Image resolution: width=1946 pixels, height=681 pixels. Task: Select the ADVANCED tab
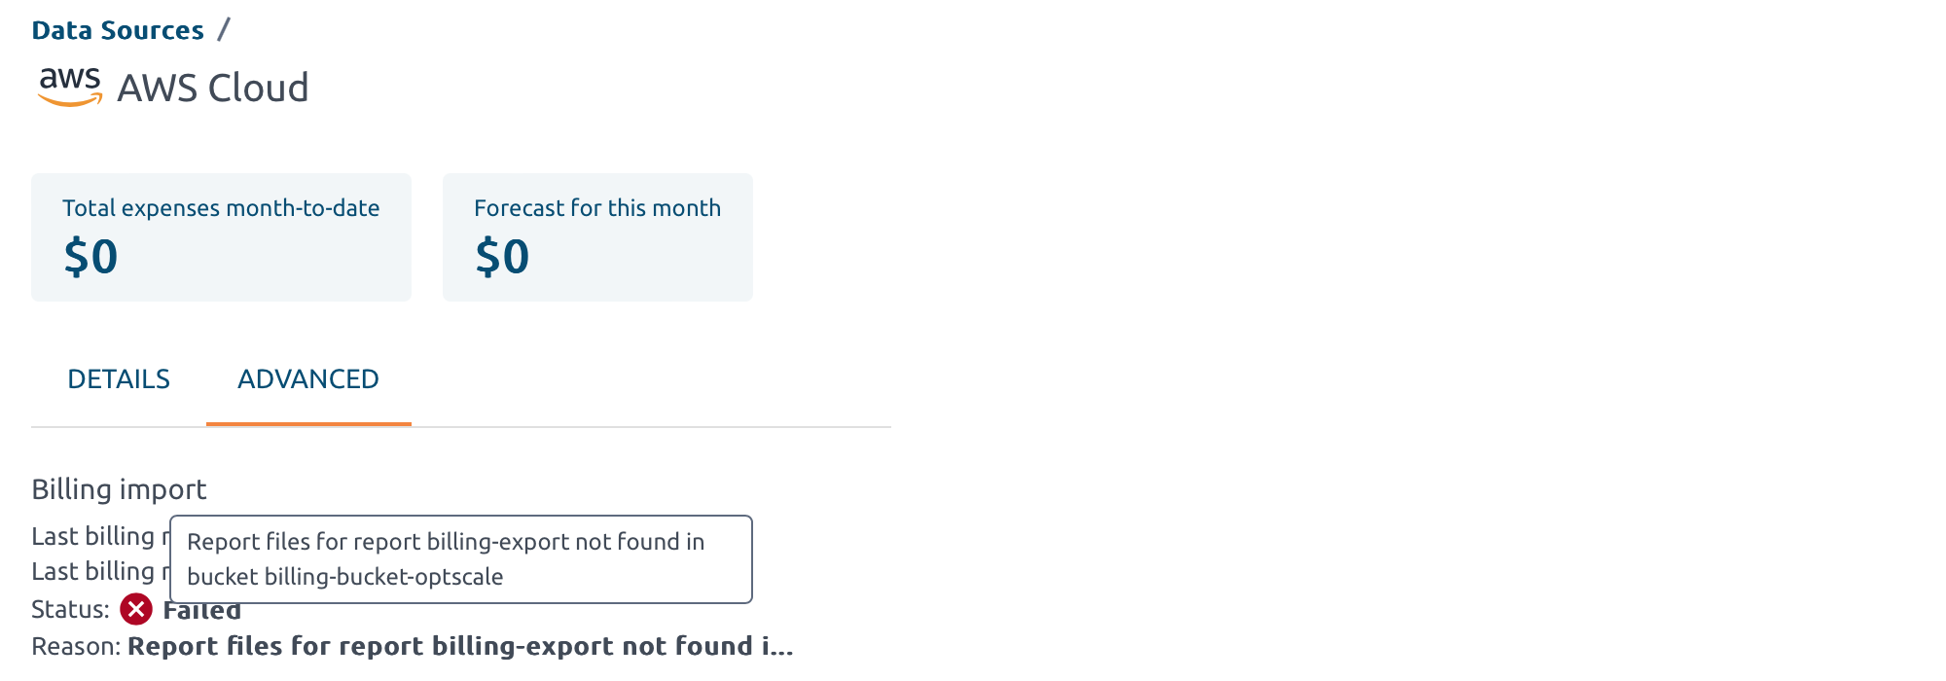pyautogui.click(x=308, y=379)
